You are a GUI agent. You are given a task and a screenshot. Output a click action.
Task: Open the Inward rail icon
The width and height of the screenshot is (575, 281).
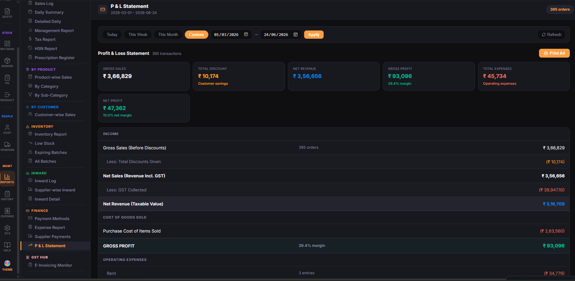click(x=7, y=62)
